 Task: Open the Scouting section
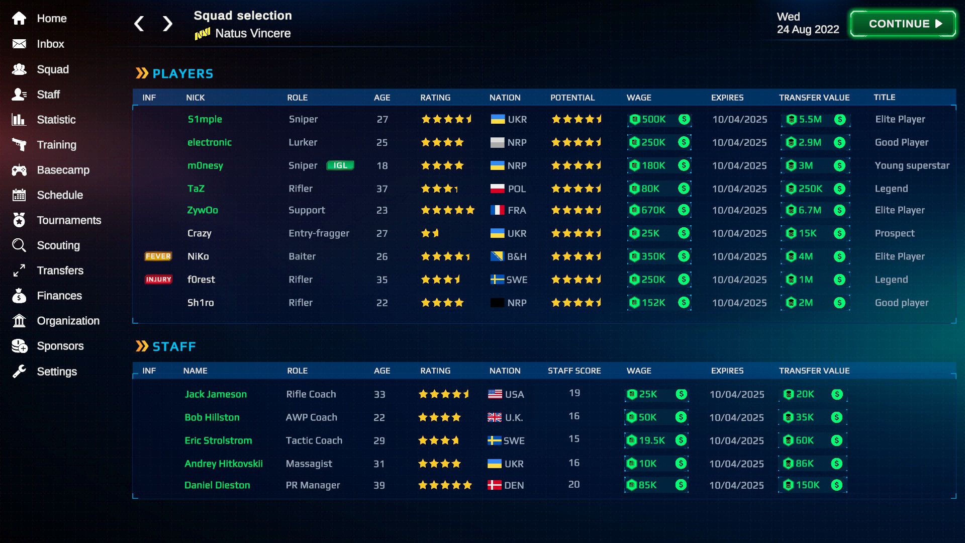pyautogui.click(x=58, y=245)
